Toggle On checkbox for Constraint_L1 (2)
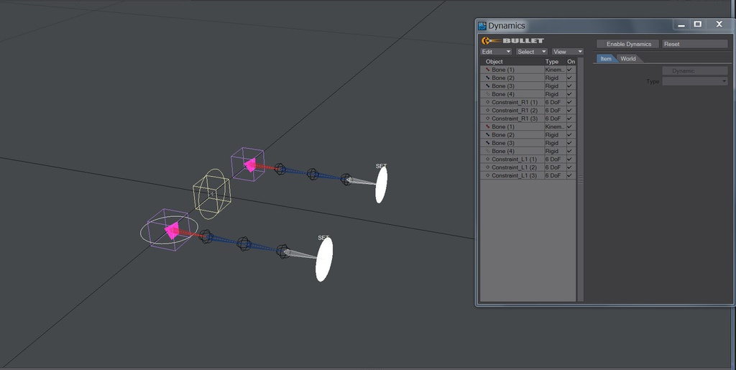Screen dimensions: 736x370 tap(569, 167)
